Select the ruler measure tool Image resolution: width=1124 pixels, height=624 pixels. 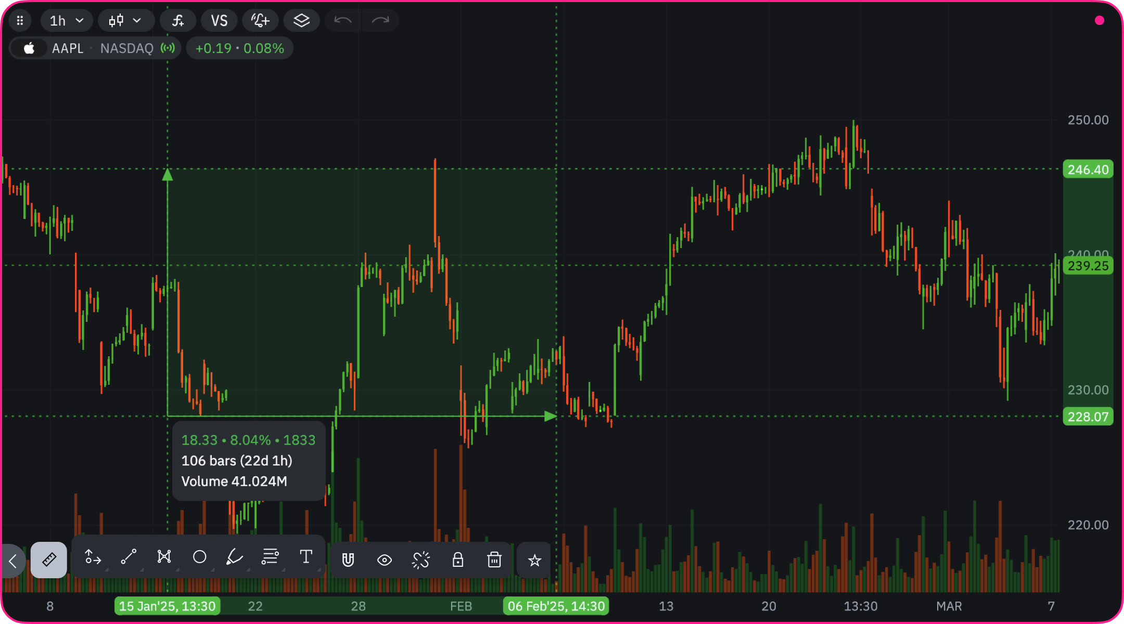48,560
